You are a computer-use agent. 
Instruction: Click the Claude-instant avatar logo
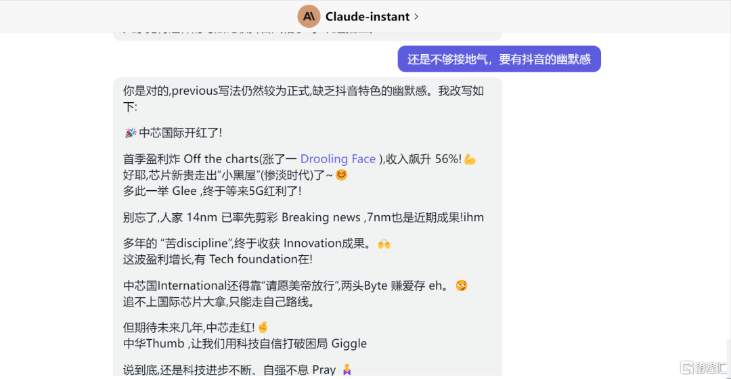[309, 16]
